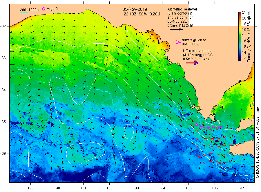Click the 'Altimetric sealevel' legend heading

tap(182, 9)
